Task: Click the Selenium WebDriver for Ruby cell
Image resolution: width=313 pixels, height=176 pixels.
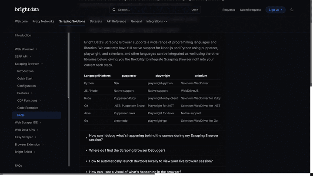Action: [200, 98]
